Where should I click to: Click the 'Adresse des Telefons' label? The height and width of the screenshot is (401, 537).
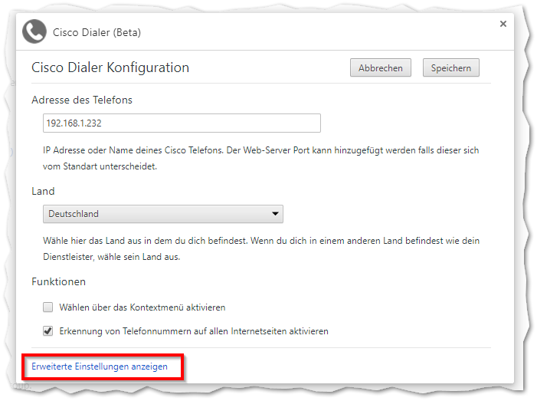[83, 100]
